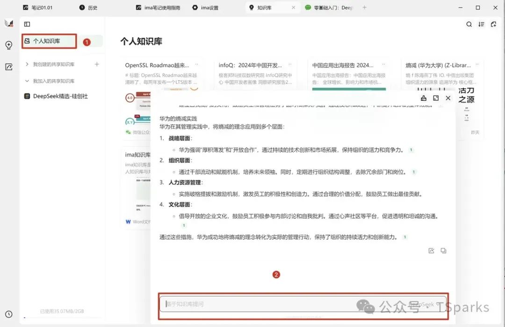Screen dimensions: 505x327
Task: Expand the chat dialog to full size
Action: click(x=436, y=98)
